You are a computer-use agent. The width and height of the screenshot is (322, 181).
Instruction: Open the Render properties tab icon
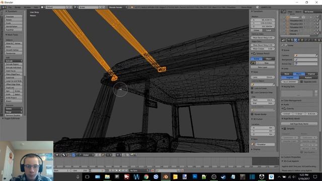tap(289, 40)
